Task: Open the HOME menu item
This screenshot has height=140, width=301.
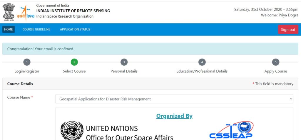Action: pyautogui.click(x=9, y=30)
